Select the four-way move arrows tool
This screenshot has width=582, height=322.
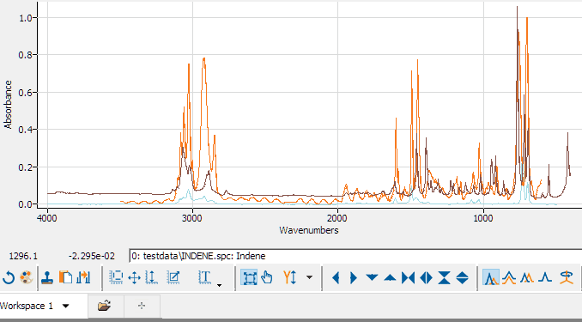pos(134,278)
